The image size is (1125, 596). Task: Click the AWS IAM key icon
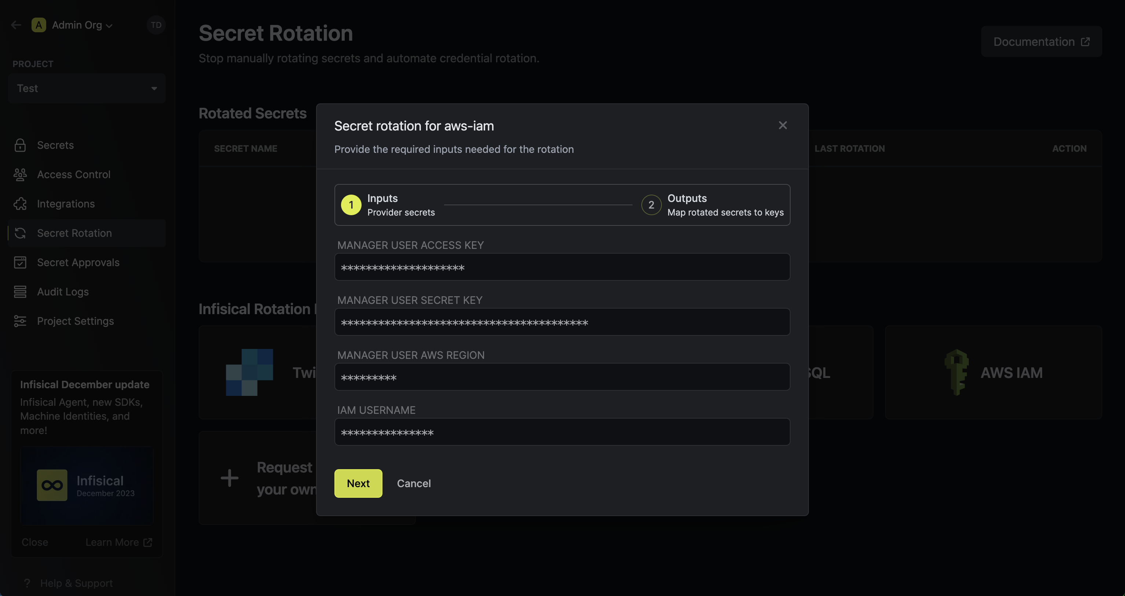956,372
